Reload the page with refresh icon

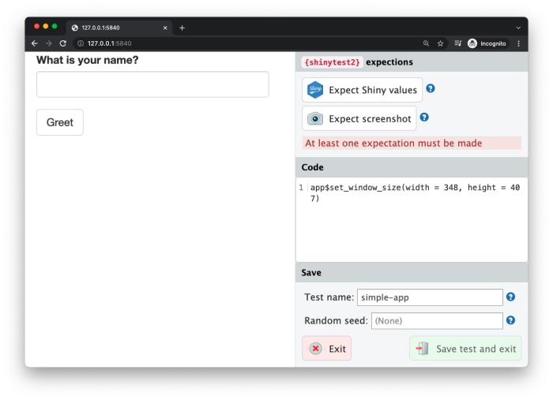[63, 43]
